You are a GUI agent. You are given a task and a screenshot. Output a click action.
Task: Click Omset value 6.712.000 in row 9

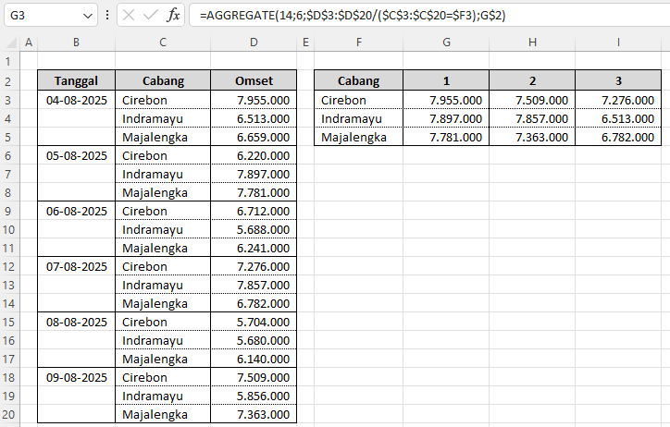[x=254, y=211]
